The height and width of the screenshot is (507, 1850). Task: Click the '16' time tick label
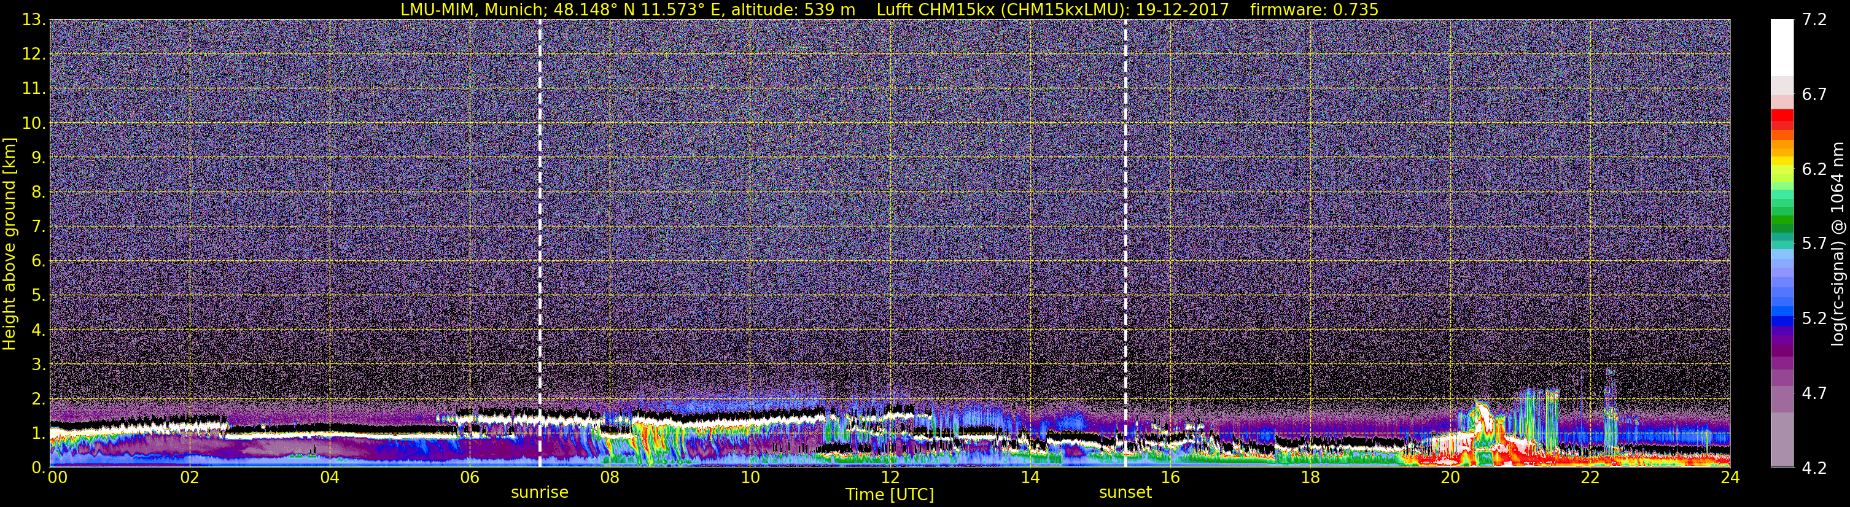(1170, 478)
